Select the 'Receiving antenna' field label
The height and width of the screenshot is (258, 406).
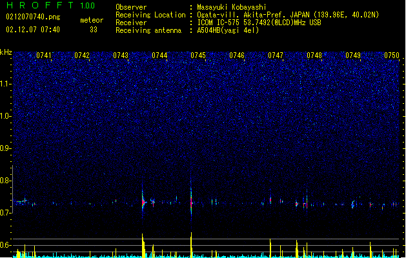[x=148, y=30]
